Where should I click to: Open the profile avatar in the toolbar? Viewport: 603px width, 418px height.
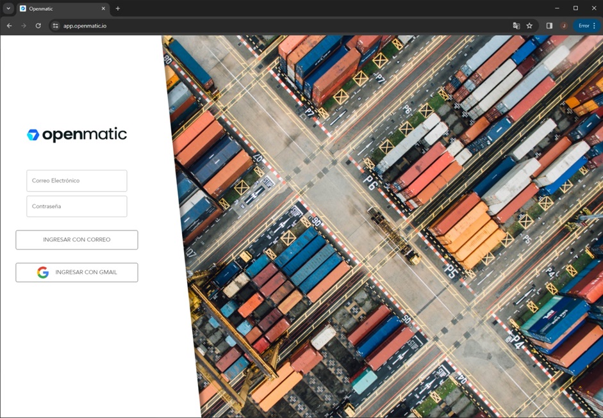pos(564,26)
